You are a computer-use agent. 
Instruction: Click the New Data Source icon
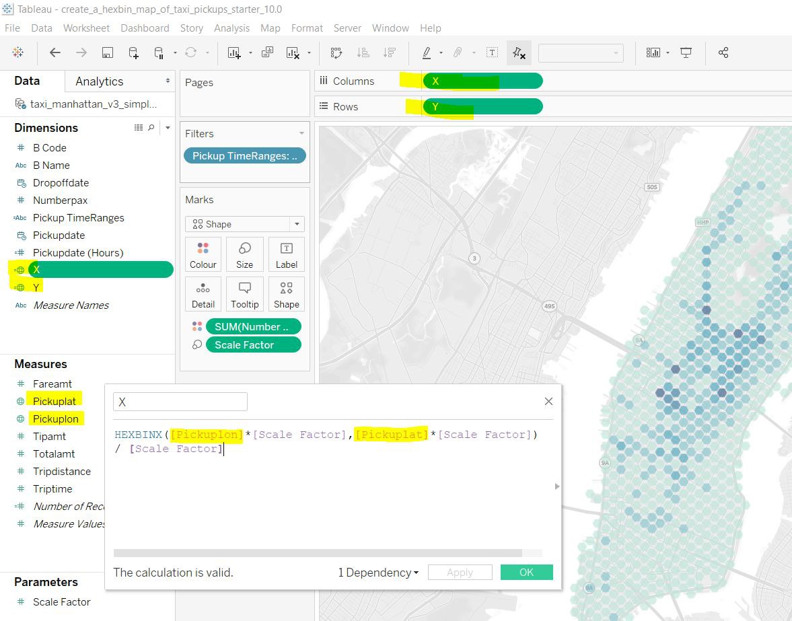tap(133, 52)
